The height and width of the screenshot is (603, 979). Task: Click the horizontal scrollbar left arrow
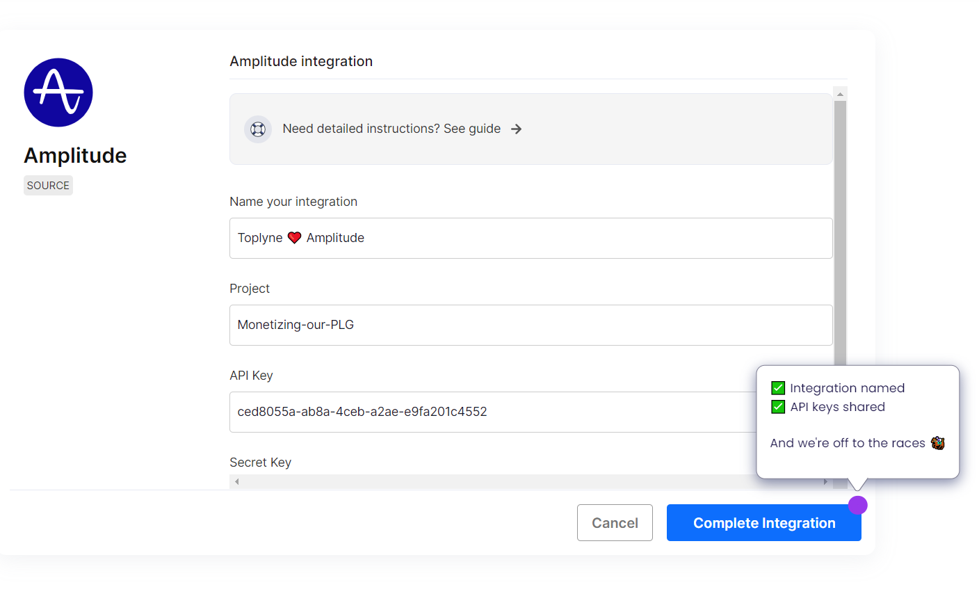tap(237, 481)
